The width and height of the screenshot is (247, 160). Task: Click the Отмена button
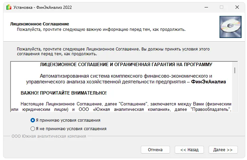pyautogui.click(x=155, y=149)
